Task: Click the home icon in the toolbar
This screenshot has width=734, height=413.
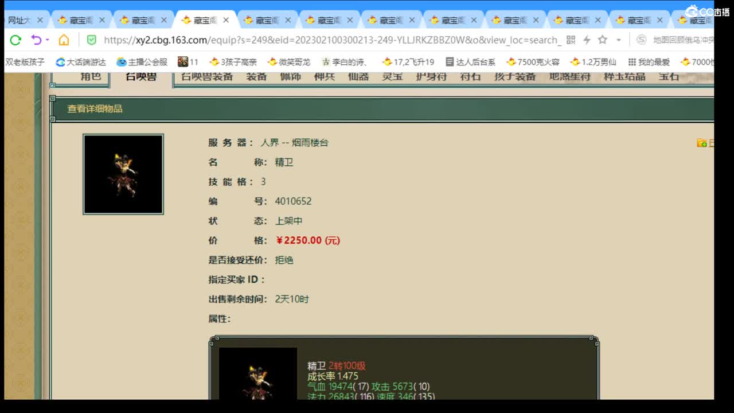Action: pyautogui.click(x=64, y=41)
